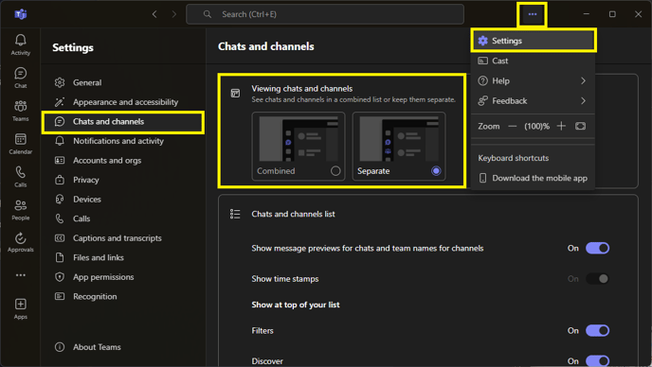Open Privacy settings
The width and height of the screenshot is (652, 367).
[122, 180]
